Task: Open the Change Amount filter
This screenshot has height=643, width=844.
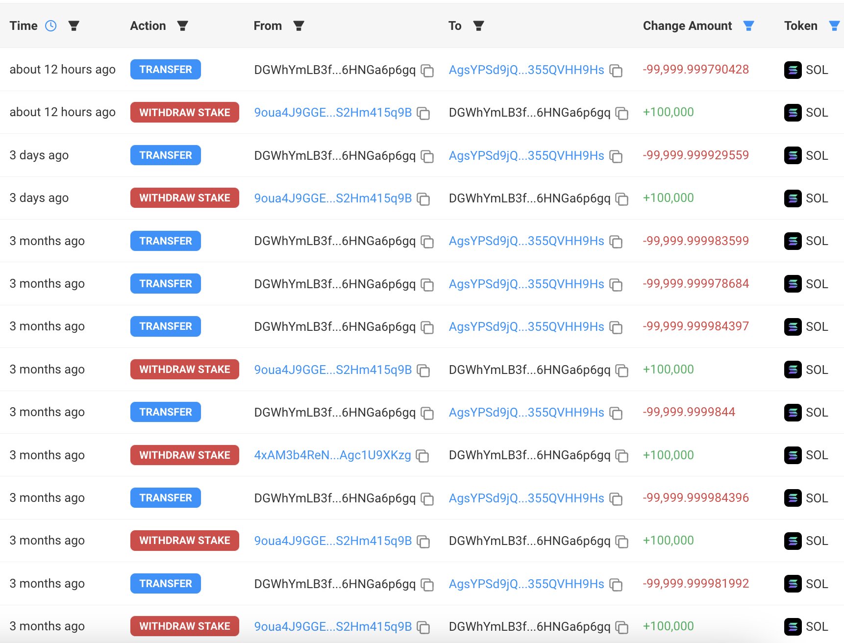Action: [x=748, y=26]
